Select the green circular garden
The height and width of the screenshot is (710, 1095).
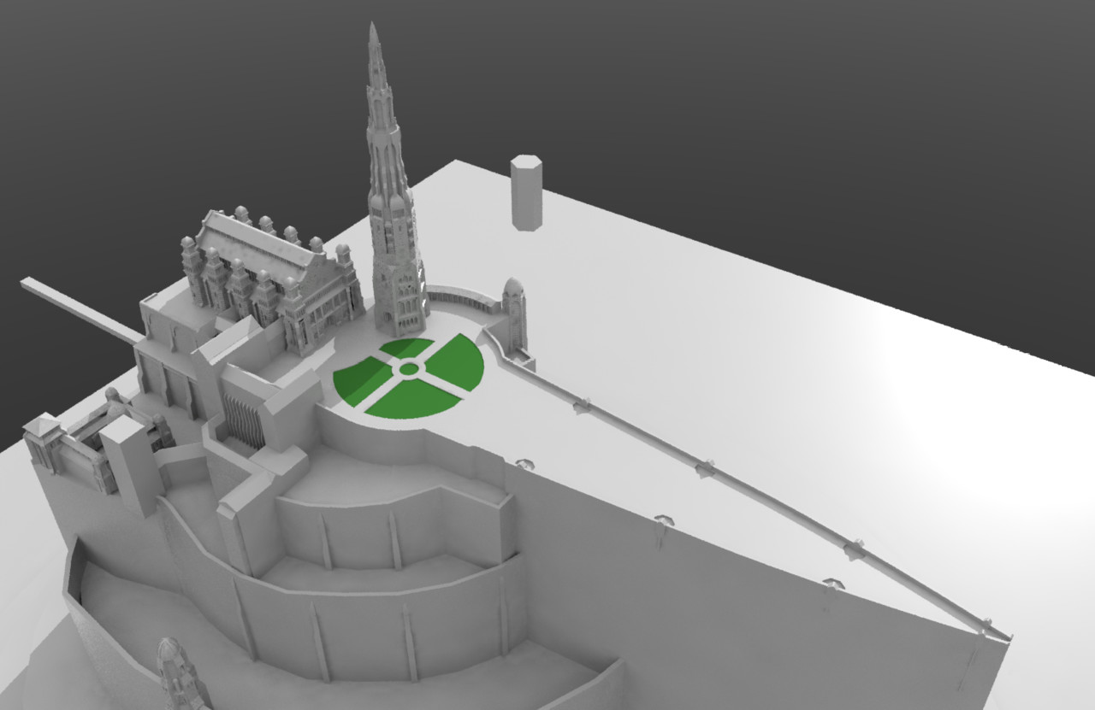(409, 377)
